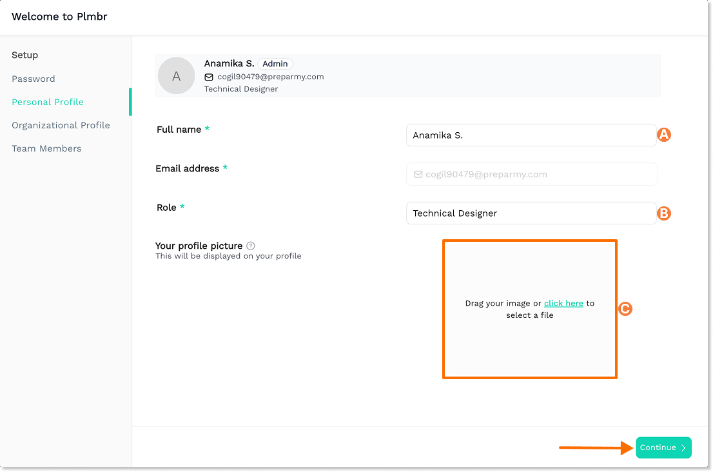Click the 'Role' field label
This screenshot has height=472, width=713.
click(166, 208)
